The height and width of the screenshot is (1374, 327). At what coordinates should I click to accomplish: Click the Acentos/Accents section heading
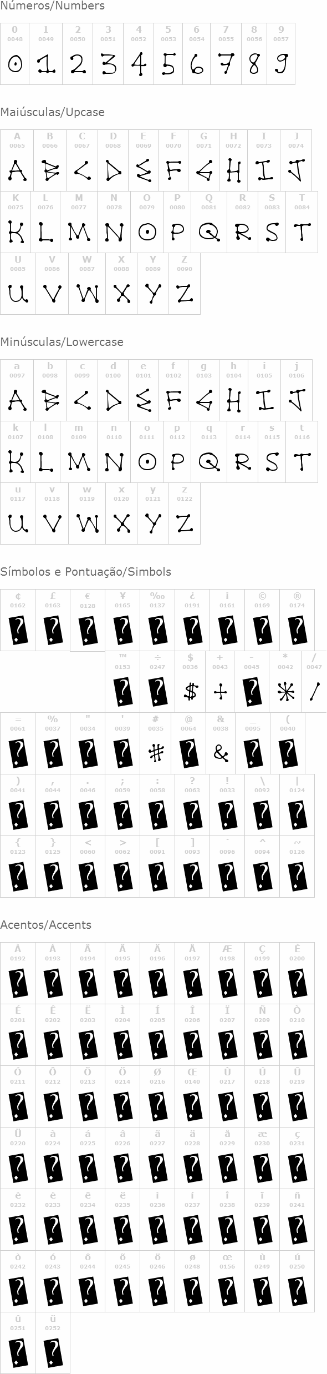coord(46,925)
